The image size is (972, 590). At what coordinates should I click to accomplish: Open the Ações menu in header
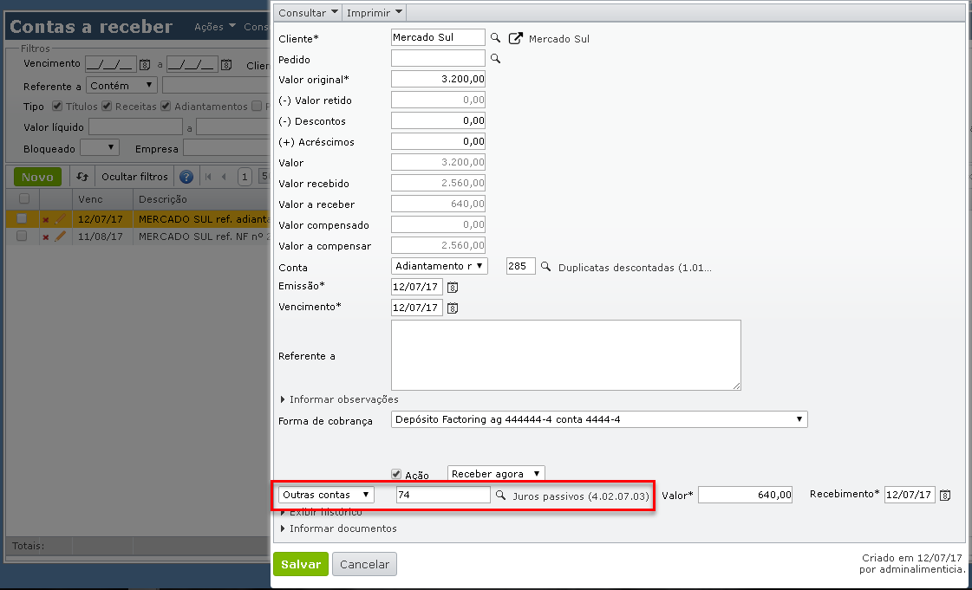click(x=214, y=27)
